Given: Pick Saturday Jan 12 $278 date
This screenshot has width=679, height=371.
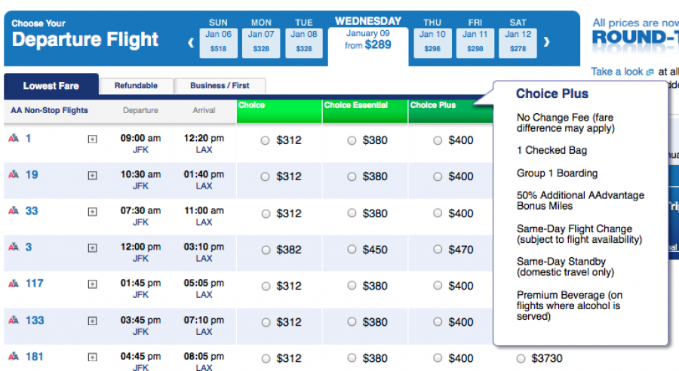Looking at the screenshot, I should pyautogui.click(x=518, y=41).
